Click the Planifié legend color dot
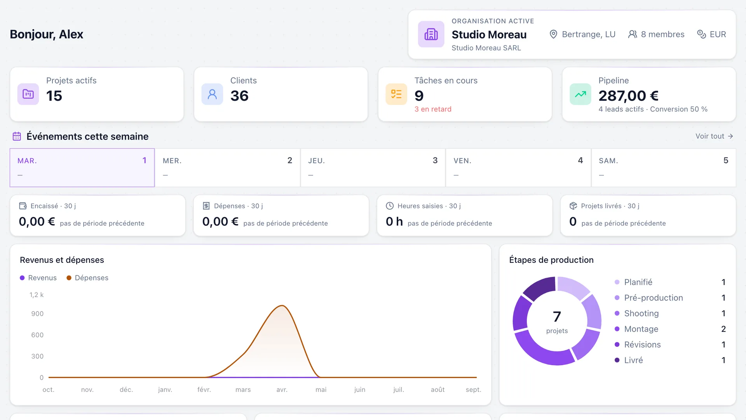Image resolution: width=746 pixels, height=420 pixels. coord(617,282)
